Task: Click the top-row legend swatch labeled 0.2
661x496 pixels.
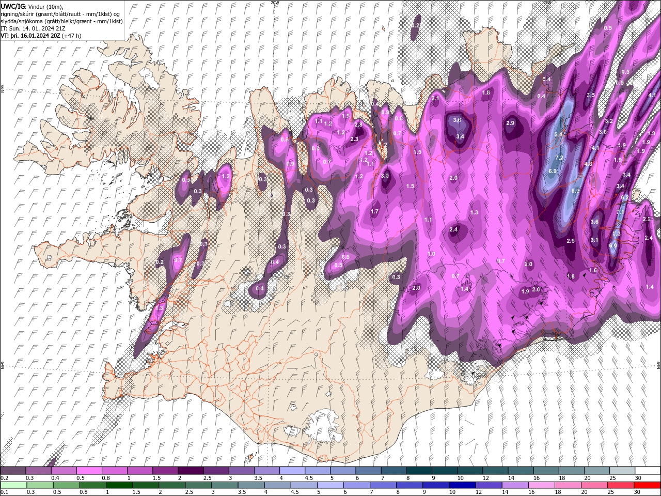Action: (x=13, y=471)
